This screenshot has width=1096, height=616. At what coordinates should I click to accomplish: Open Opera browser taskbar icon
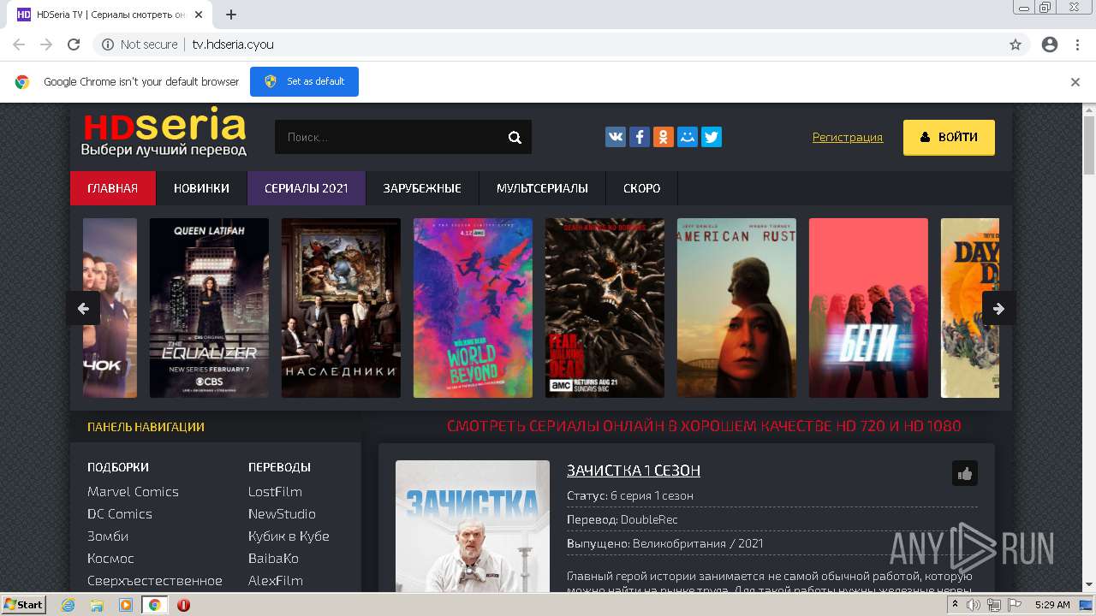coord(183,605)
